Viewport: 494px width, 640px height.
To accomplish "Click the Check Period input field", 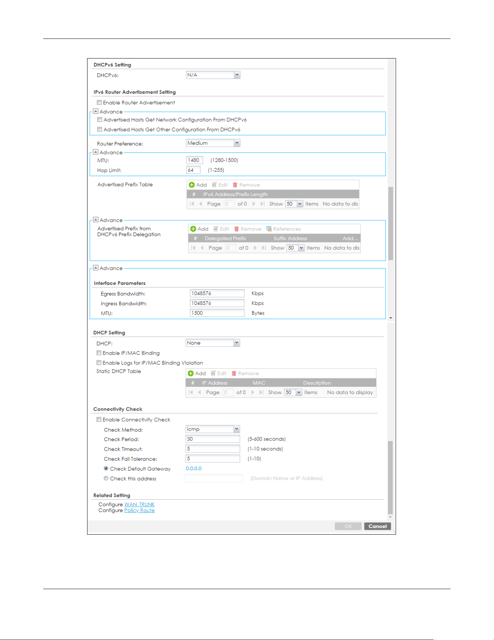I will click(213, 439).
